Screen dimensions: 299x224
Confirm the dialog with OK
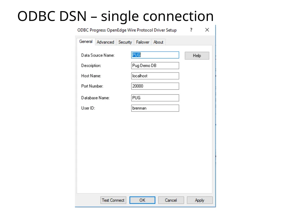(x=142, y=200)
